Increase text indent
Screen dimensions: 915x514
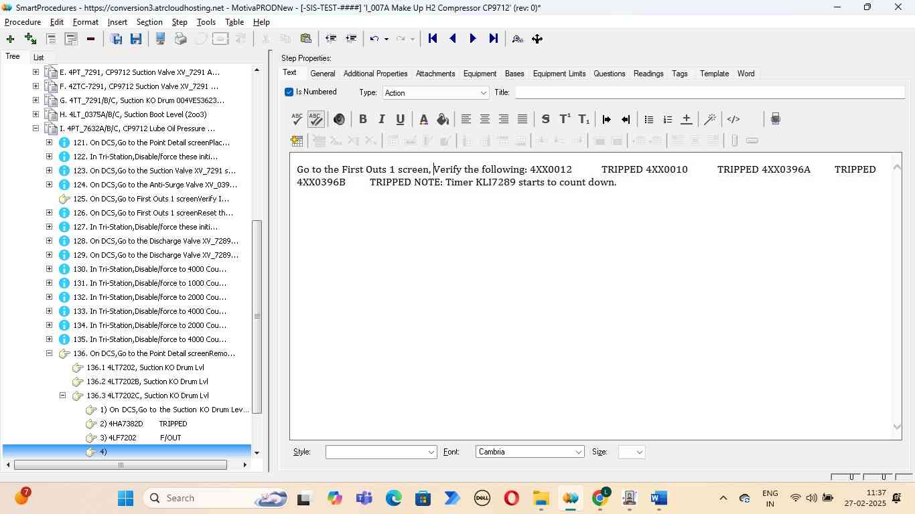point(607,119)
